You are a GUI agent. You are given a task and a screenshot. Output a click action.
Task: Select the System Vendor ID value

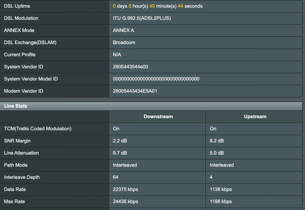click(x=130, y=67)
